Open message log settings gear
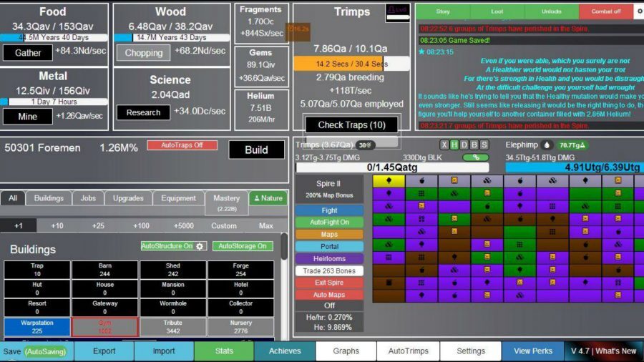The width and height of the screenshot is (644, 362). (x=640, y=11)
